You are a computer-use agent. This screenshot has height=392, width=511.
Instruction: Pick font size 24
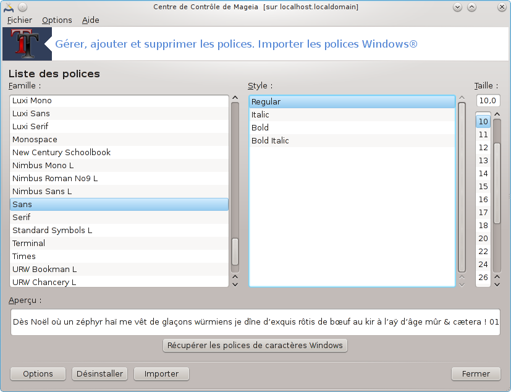click(483, 265)
